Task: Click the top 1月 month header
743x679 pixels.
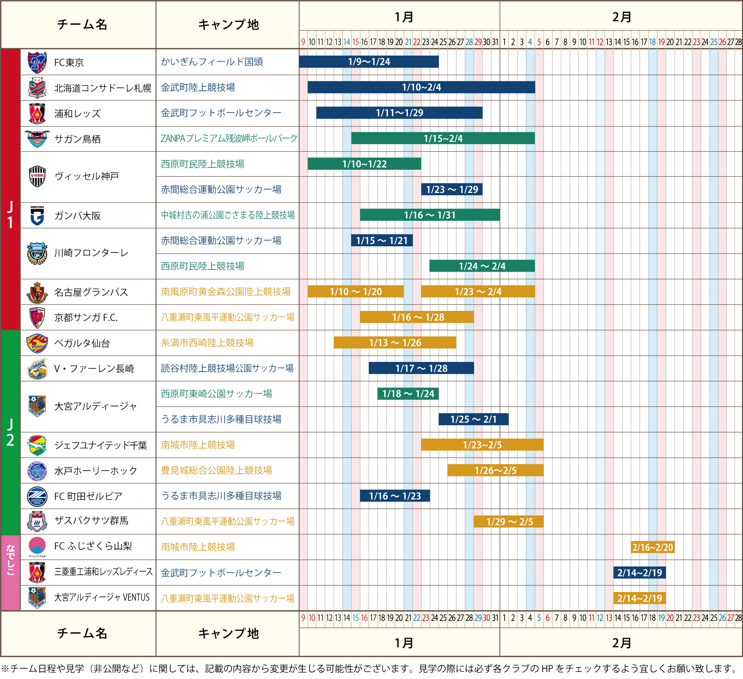Action: (x=404, y=17)
